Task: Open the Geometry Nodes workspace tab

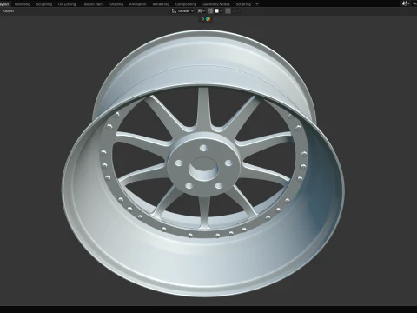Action: tap(216, 4)
